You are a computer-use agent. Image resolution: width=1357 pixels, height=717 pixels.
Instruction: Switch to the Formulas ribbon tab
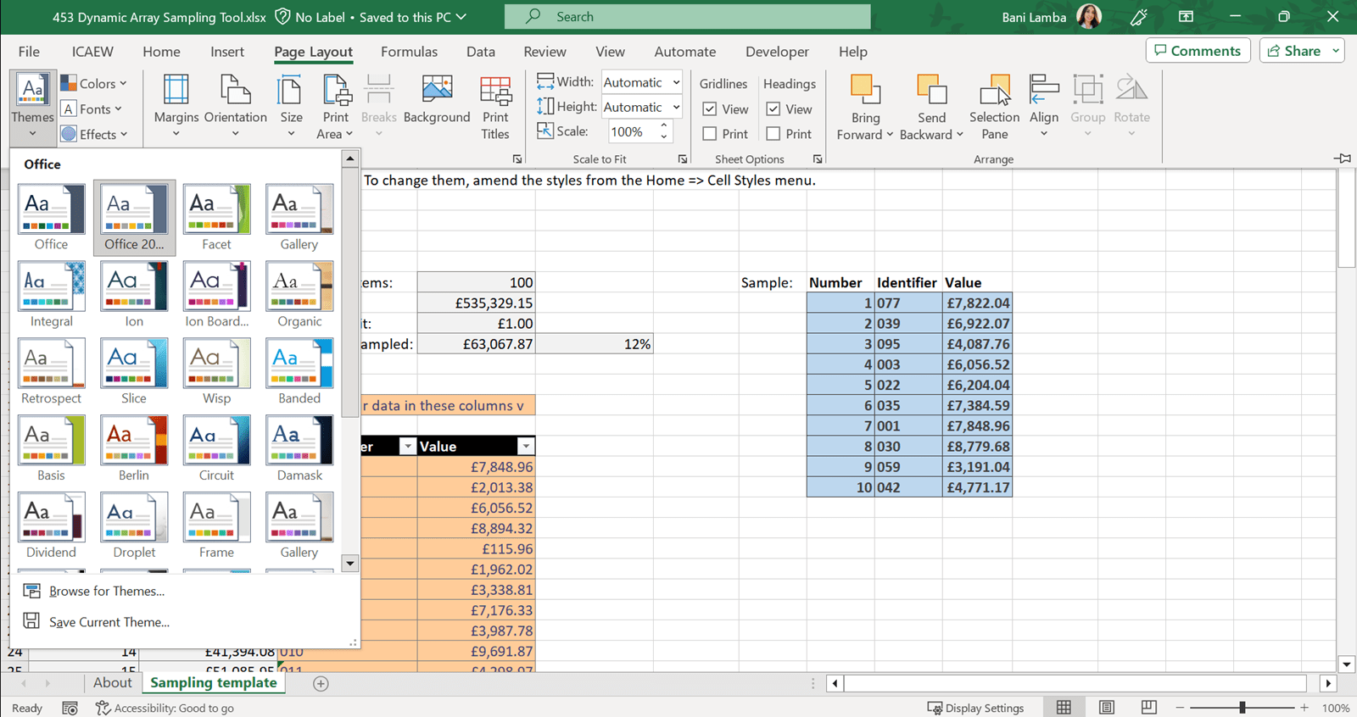[x=409, y=52]
